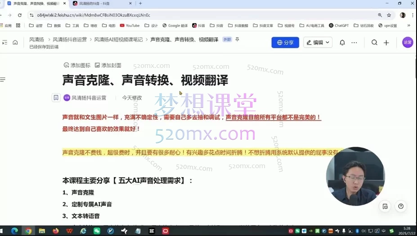Open the vpn设置 bookmark
Image resolution: width=417 pixels, height=236 pixels.
click(x=387, y=26)
